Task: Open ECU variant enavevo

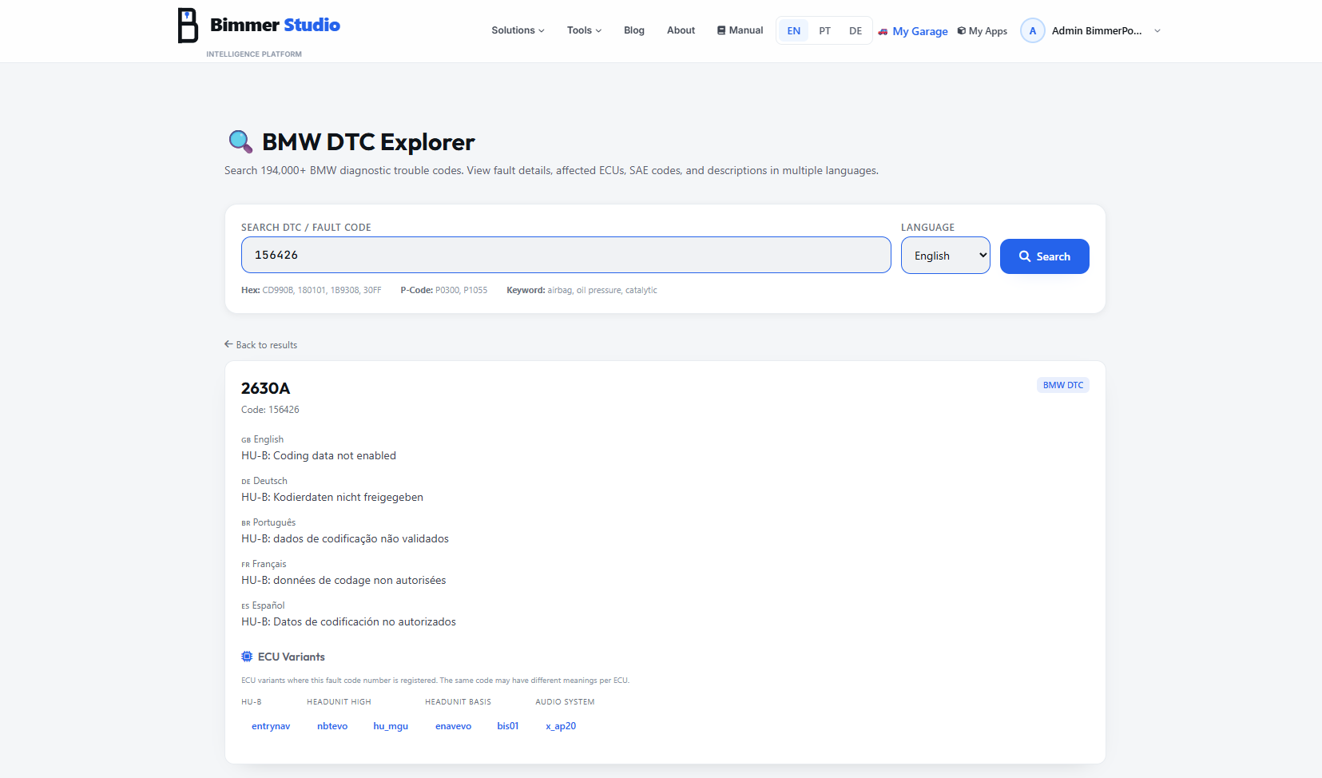Action: (x=453, y=726)
